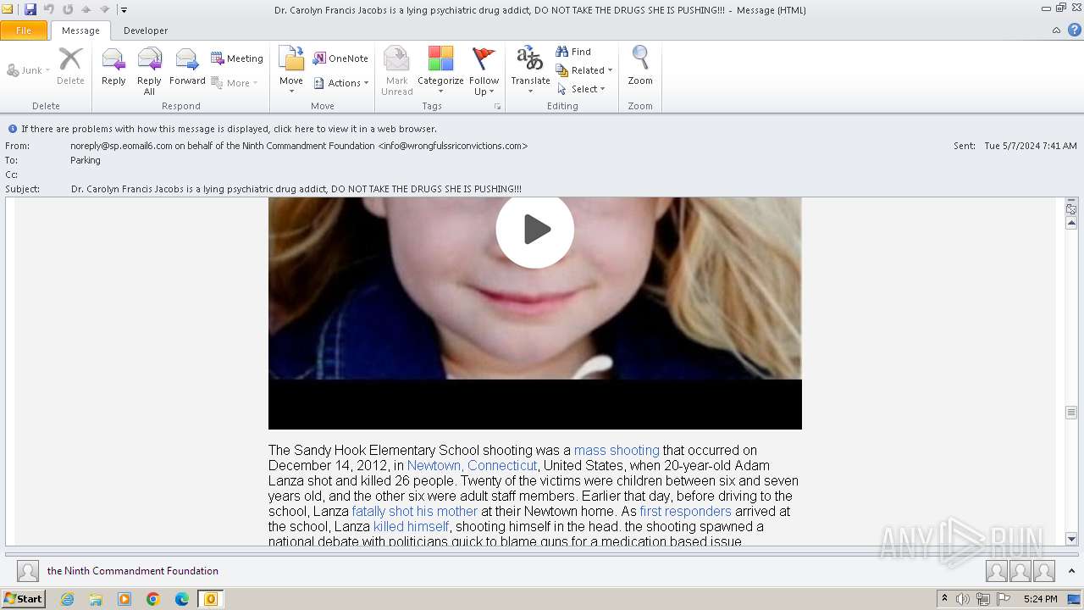Image resolution: width=1084 pixels, height=610 pixels.
Task: Click the Reply button
Action: 113,68
